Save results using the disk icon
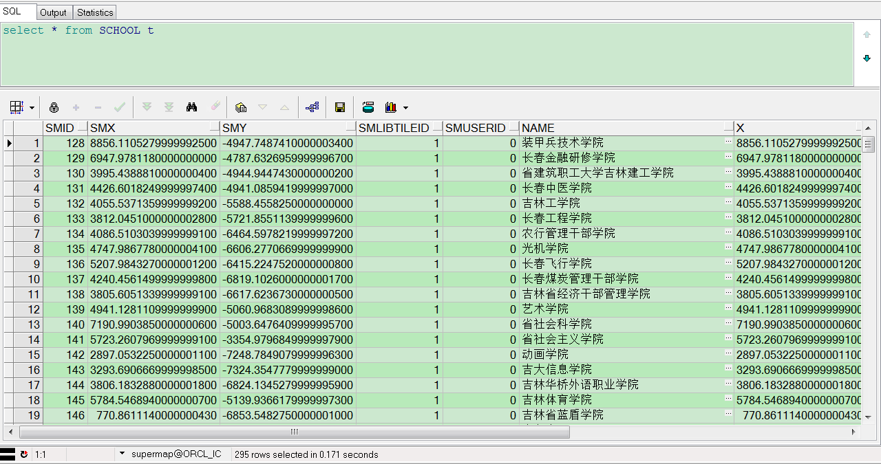This screenshot has width=881, height=464. 340,107
